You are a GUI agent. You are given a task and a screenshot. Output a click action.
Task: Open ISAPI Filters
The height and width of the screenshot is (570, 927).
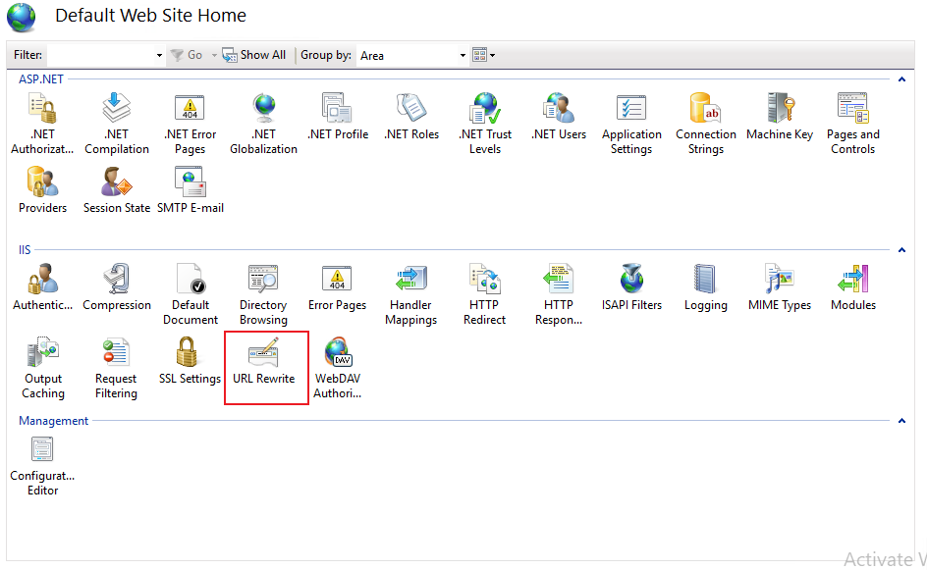pyautogui.click(x=631, y=287)
